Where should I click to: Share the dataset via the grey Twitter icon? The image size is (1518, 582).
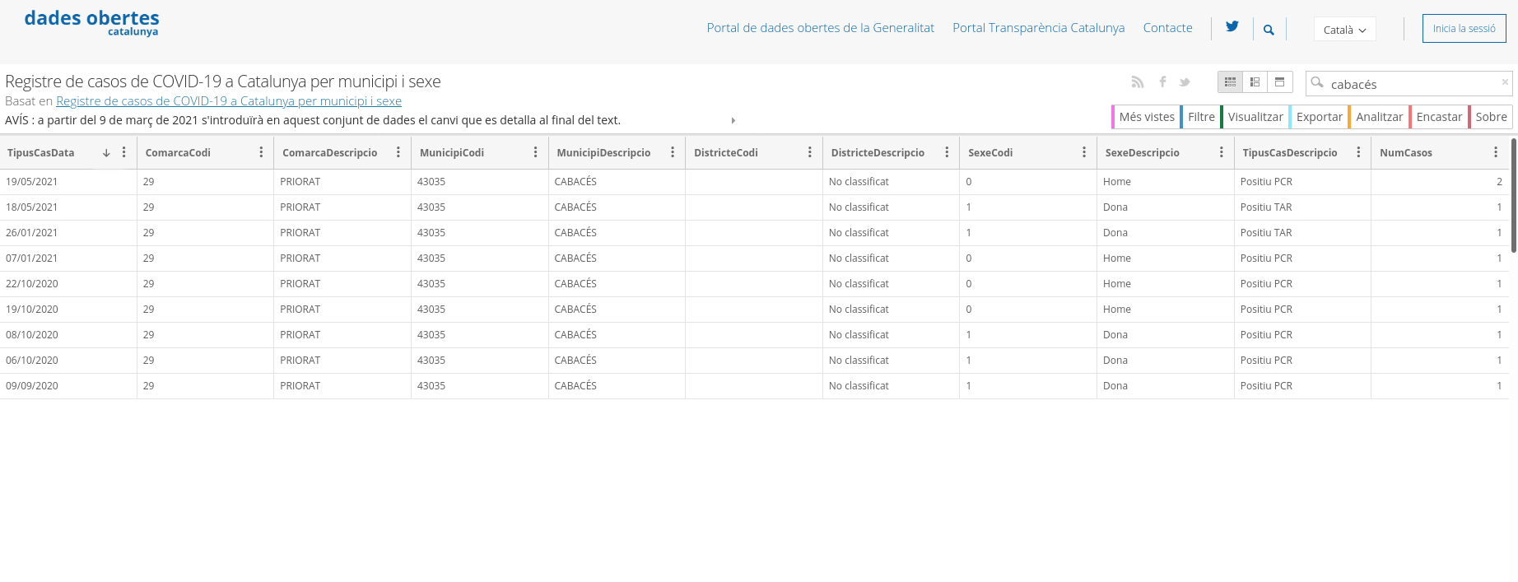point(1185,81)
